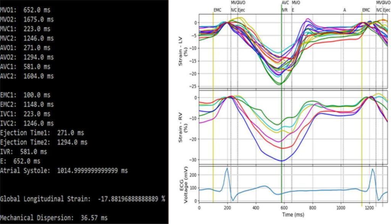The width and height of the screenshot is (391, 224).
Task: Click the "IVR: 581.0 ms" console line
Action: point(23,152)
